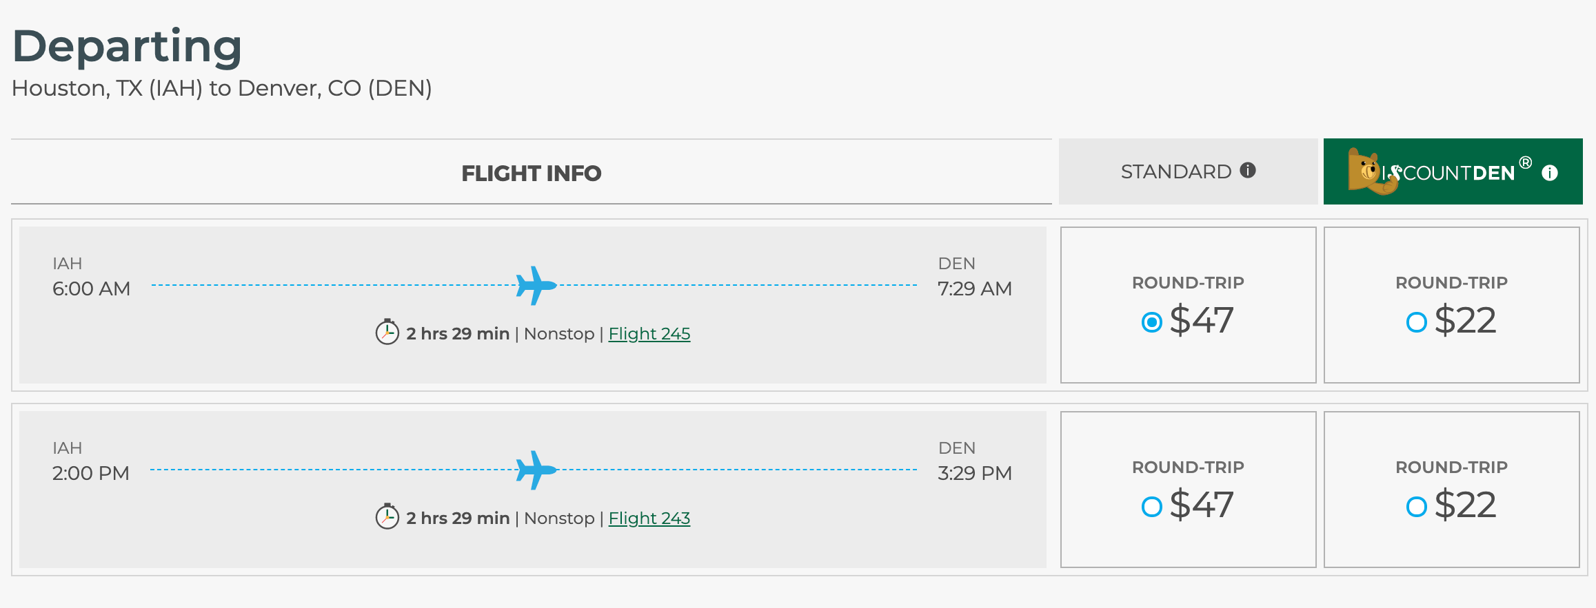Click the Standard fare info icon
Image resolution: width=1596 pixels, height=608 pixels.
point(1248,170)
